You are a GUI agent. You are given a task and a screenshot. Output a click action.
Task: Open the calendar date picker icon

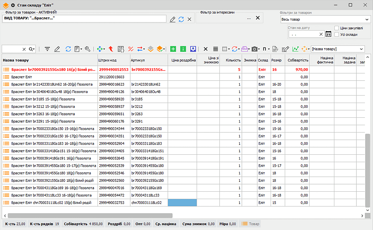point(328,34)
